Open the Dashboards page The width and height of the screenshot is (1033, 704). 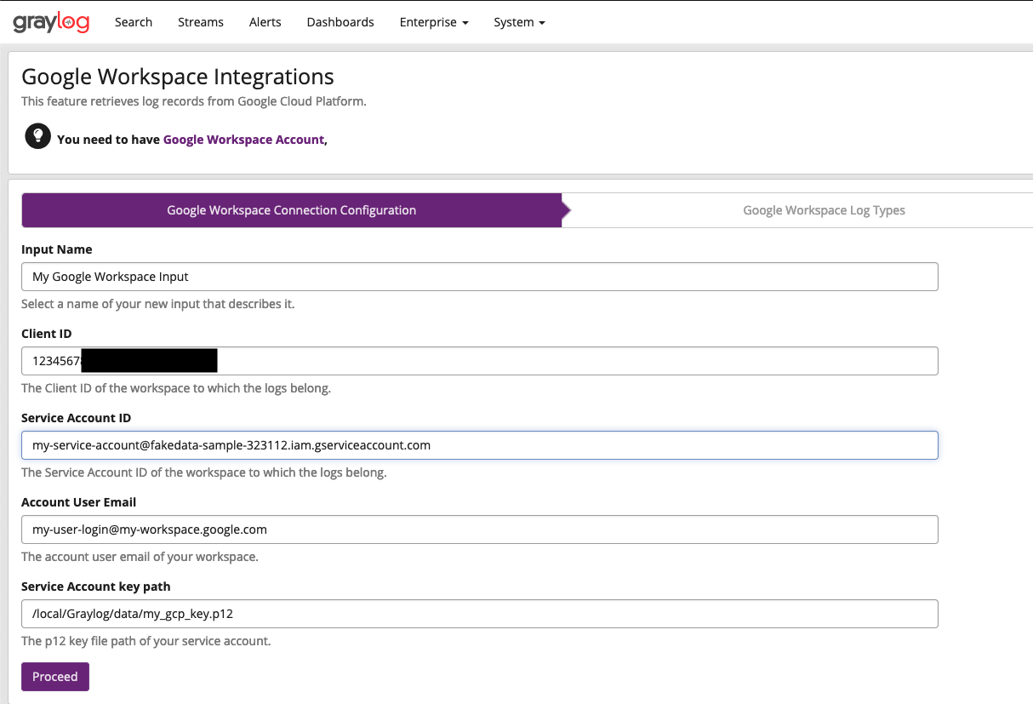pyautogui.click(x=340, y=22)
